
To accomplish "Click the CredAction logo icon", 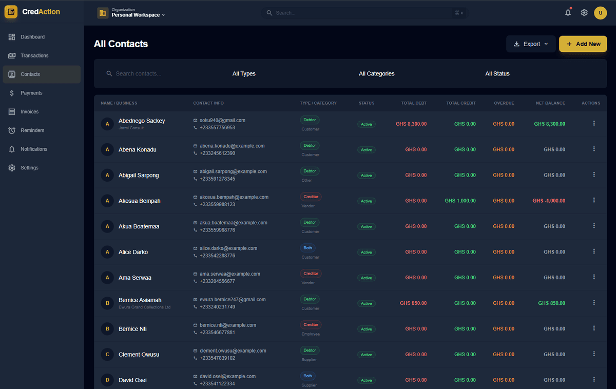I will 11,12.
